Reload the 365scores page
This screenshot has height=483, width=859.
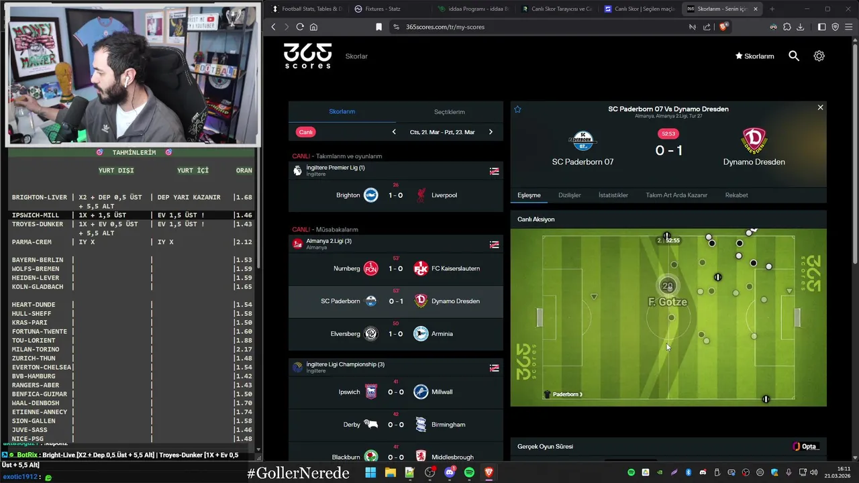point(300,27)
